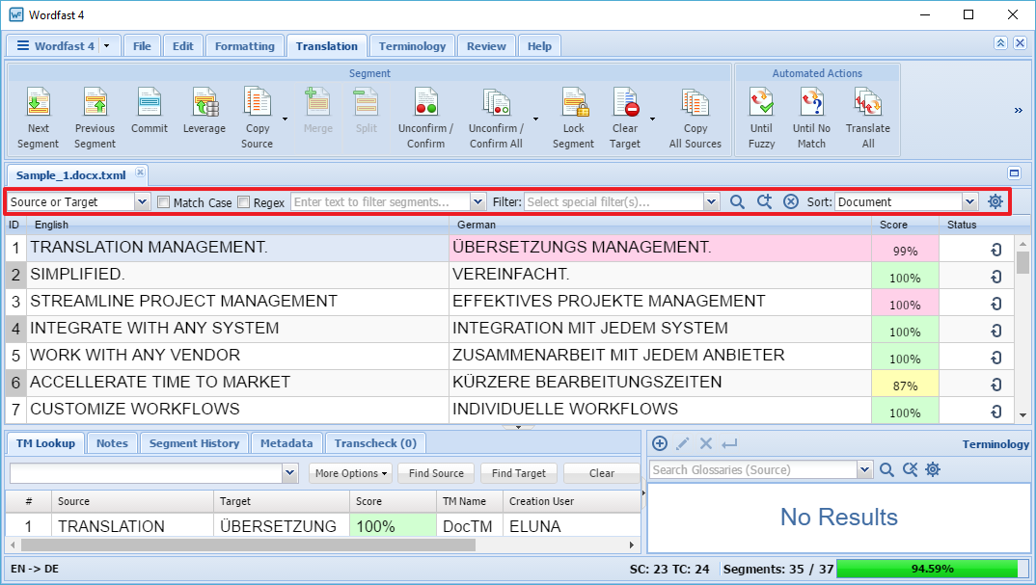Run Until Fuzzy automated action
Screen dimensions: 1036x585
coord(761,119)
